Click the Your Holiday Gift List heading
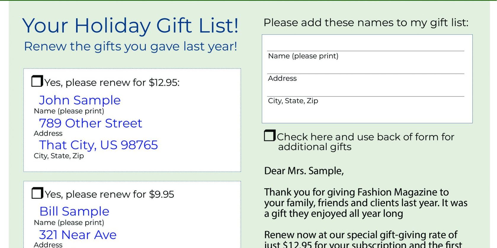 (130, 25)
